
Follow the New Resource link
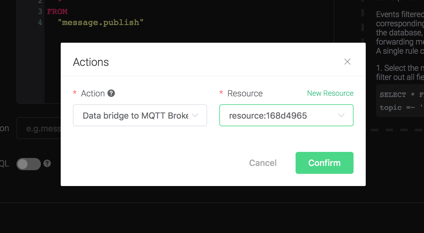(330, 93)
